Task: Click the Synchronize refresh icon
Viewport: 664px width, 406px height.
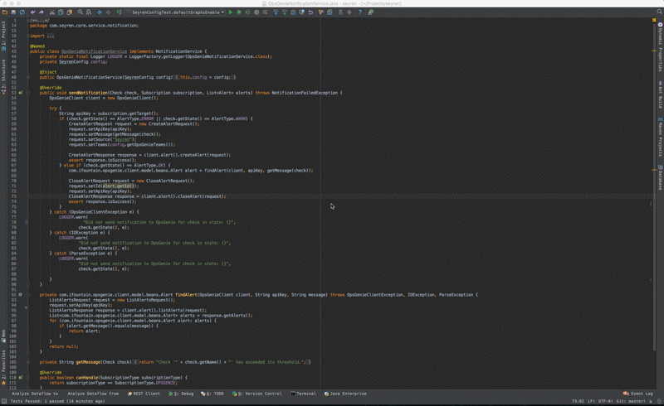Action: [x=22, y=12]
